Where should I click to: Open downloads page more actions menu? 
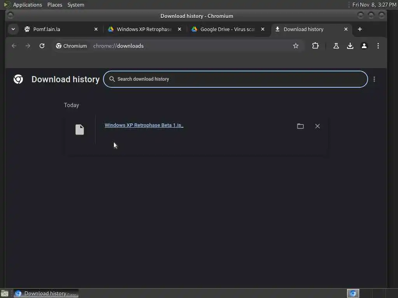click(x=374, y=79)
